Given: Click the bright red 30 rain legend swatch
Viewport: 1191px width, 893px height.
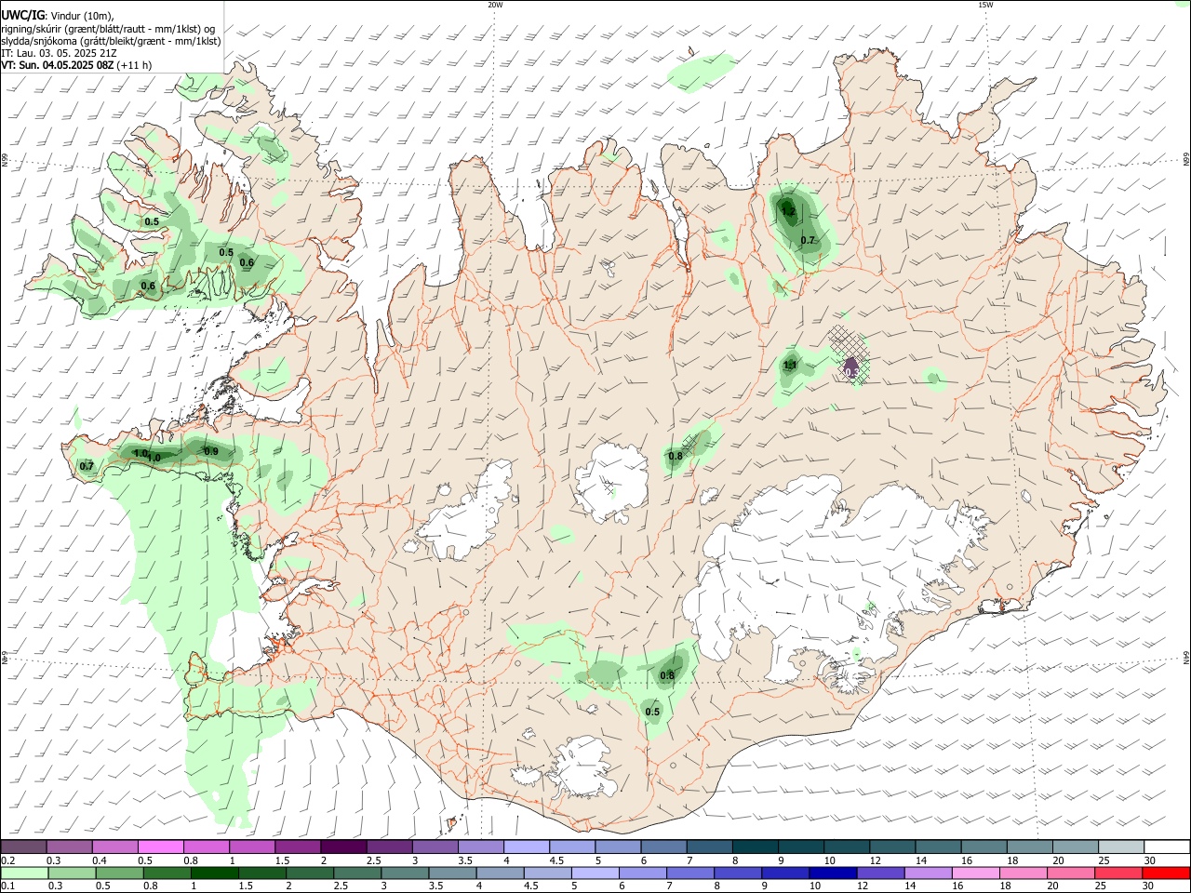Looking at the screenshot, I should 1166,873.
